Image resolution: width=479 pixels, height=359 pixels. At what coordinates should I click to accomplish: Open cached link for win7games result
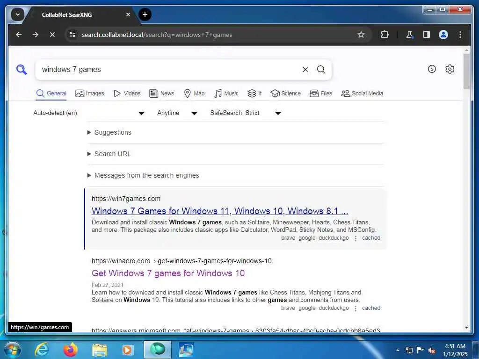[x=371, y=238]
